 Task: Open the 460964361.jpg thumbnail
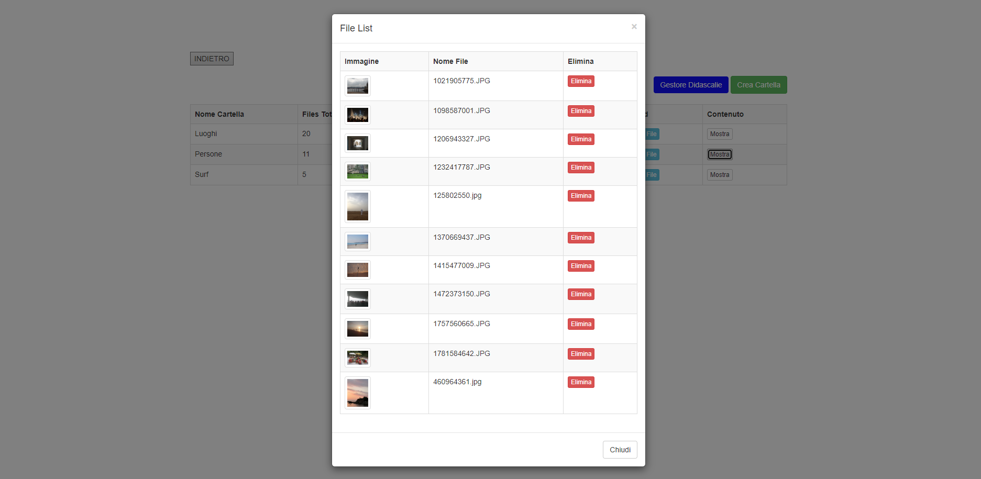(x=358, y=393)
